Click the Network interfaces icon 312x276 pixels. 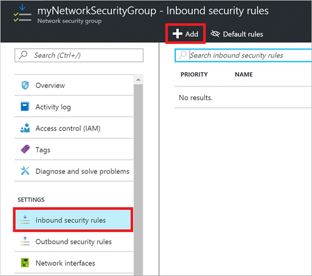click(x=25, y=263)
